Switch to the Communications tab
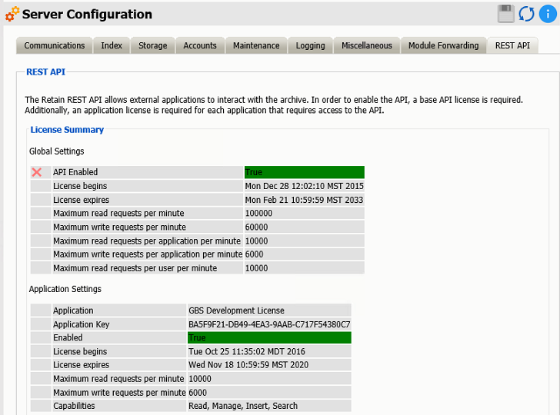The height and width of the screenshot is (415, 560). (55, 45)
